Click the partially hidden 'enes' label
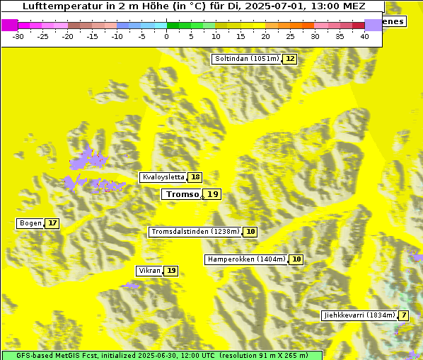423x360 pixels. click(394, 22)
